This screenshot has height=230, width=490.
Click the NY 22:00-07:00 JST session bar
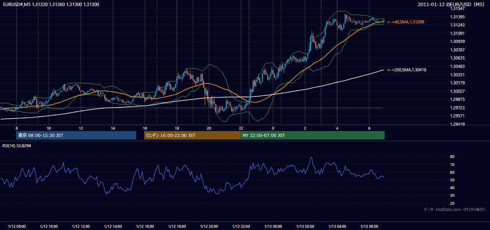(312, 135)
